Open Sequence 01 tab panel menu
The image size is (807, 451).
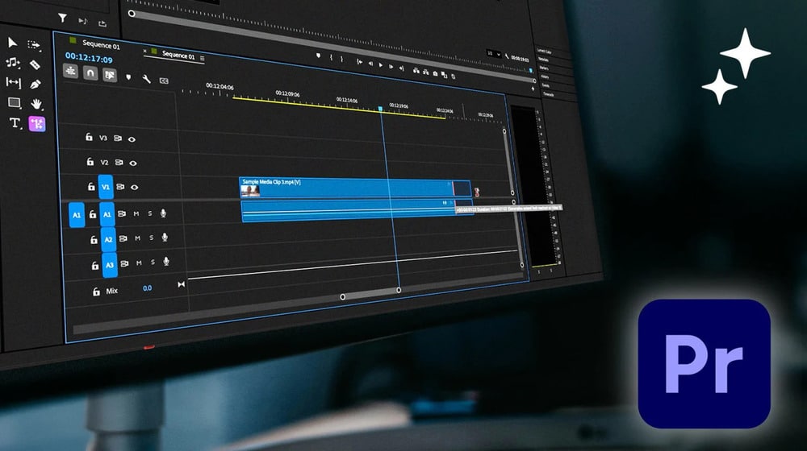[x=203, y=58]
